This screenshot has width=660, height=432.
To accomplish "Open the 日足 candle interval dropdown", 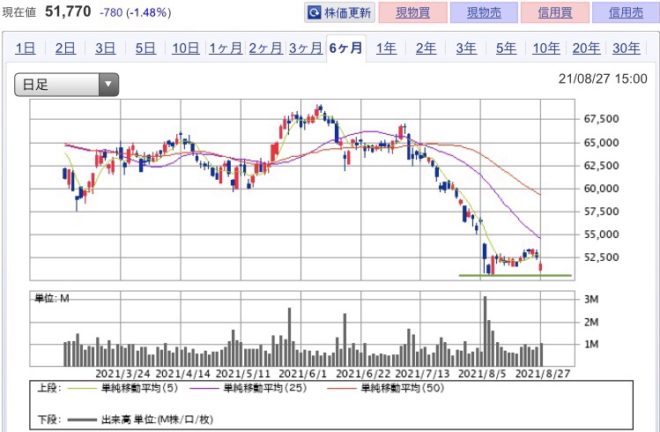I will coord(66,85).
